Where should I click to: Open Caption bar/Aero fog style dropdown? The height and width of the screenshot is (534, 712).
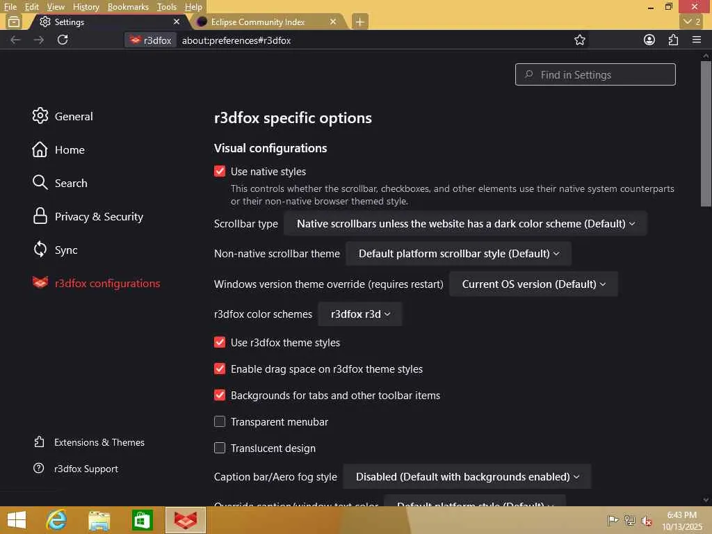coord(467,476)
